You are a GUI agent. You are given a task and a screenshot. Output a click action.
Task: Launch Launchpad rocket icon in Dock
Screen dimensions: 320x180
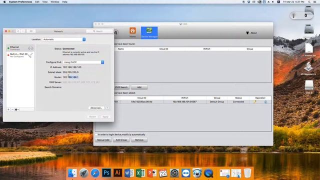(x=83, y=173)
